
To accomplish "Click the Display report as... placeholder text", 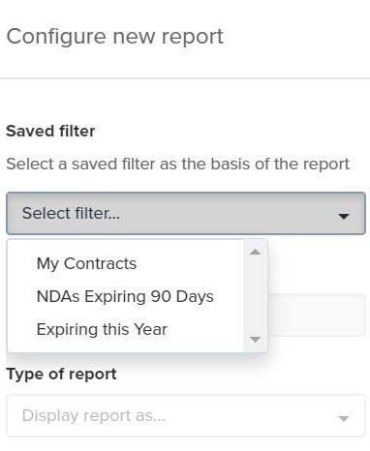I will (94, 415).
